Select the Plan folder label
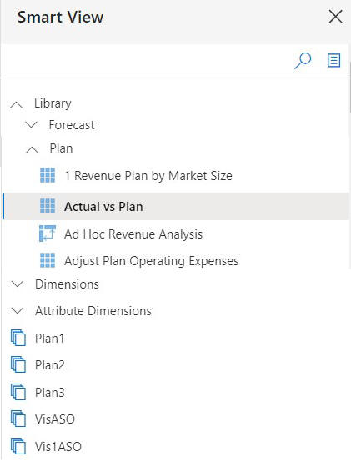Screen dimensions: 351x462 click(61, 148)
